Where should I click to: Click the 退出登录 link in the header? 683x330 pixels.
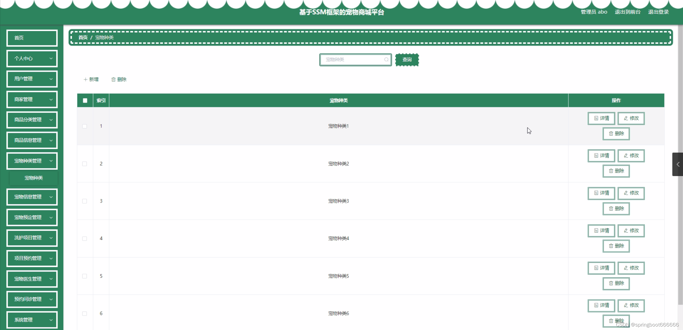pyautogui.click(x=658, y=12)
